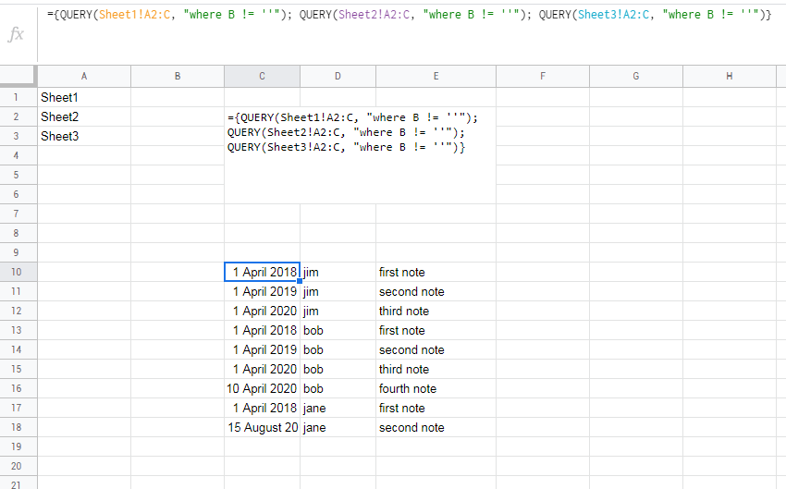
Task: Click cell containing Sheet1
Action: point(84,97)
